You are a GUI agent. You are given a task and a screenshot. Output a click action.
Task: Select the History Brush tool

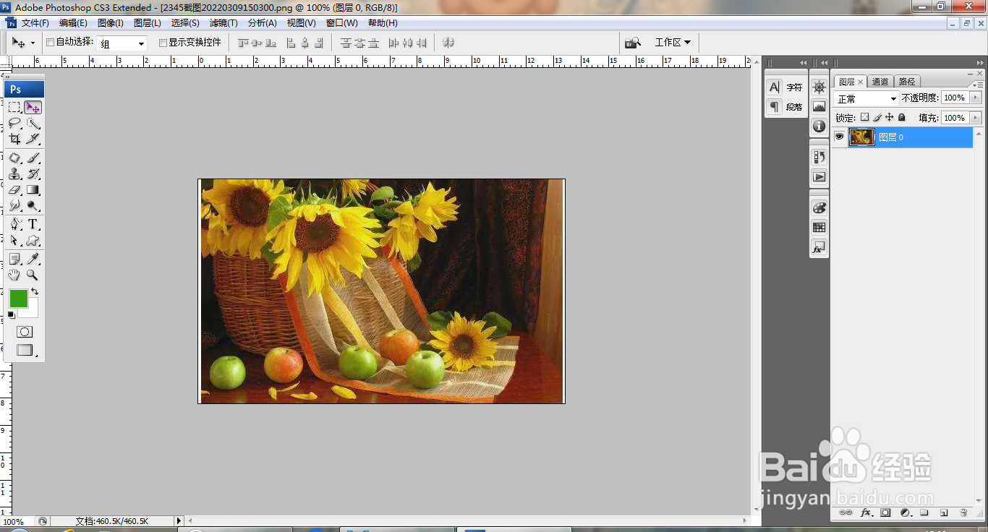click(33, 173)
